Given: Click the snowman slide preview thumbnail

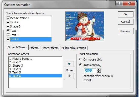Looking at the screenshot, I should 85,26.
